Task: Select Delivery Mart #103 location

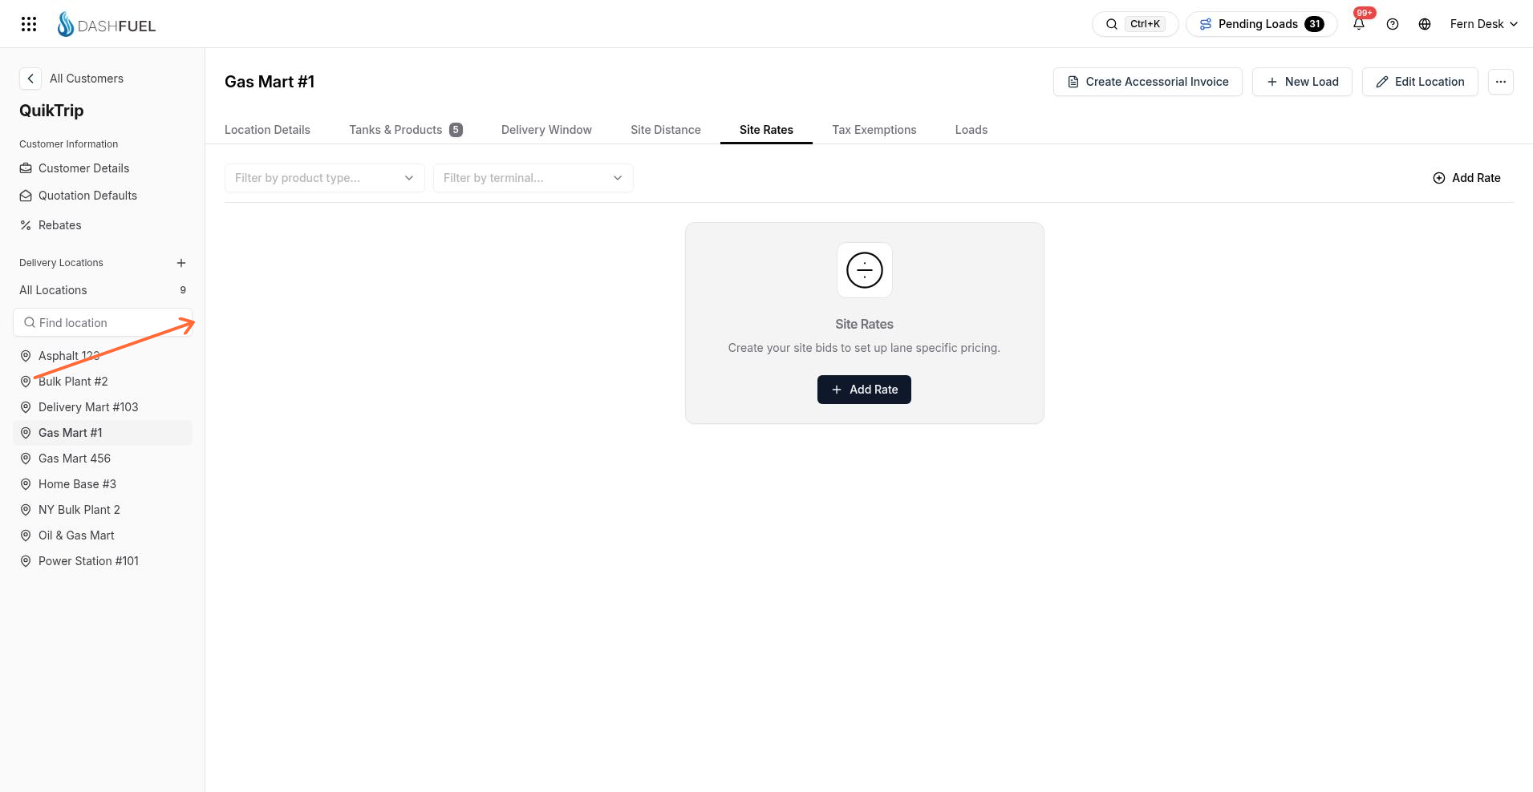Action: pyautogui.click(x=103, y=407)
